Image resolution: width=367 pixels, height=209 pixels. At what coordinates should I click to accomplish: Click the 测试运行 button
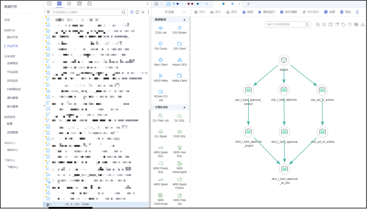click(266, 12)
